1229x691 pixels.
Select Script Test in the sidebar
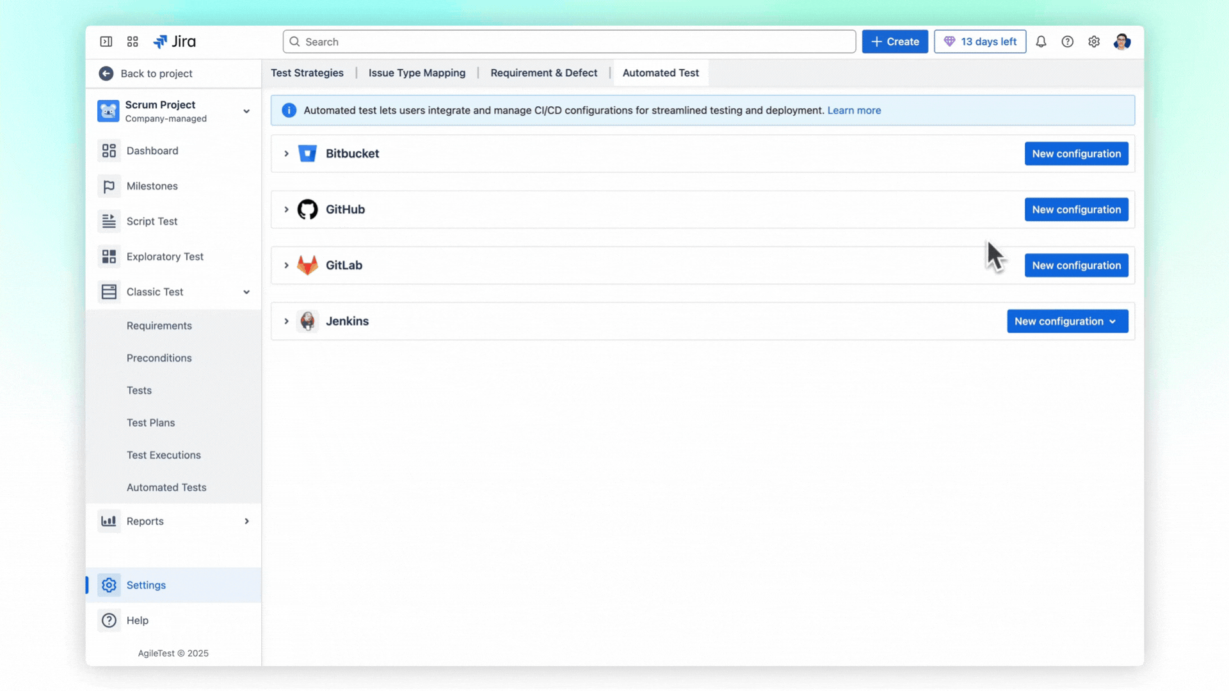point(152,221)
